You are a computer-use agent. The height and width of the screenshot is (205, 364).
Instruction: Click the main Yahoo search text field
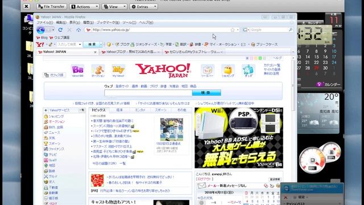click(148, 92)
